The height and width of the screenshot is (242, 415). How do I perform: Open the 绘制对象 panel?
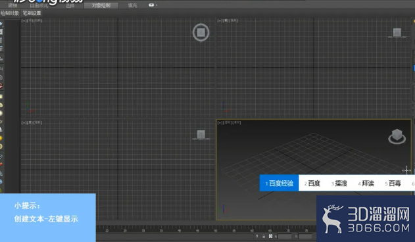pyautogui.click(x=10, y=13)
